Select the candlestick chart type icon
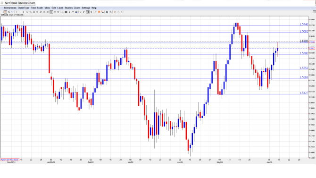This screenshot has height=178, width=316. tap(5, 12)
